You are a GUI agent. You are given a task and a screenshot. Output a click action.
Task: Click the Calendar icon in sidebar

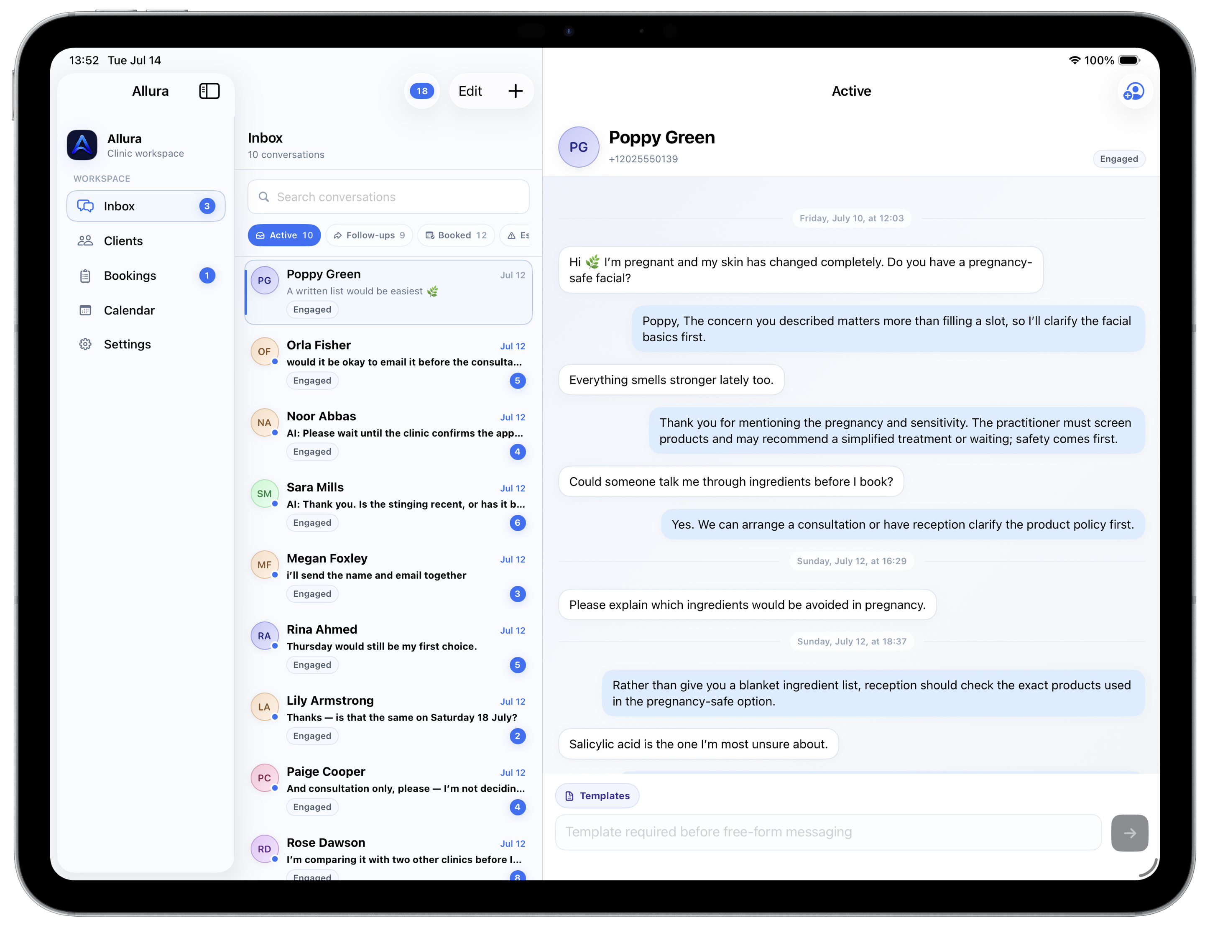click(x=86, y=310)
